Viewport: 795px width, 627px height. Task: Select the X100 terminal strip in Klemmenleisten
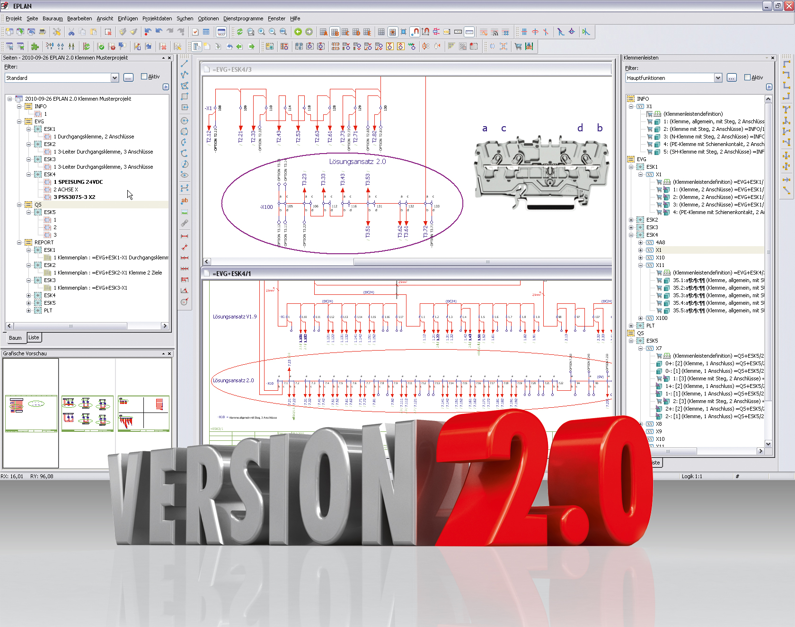pos(662,318)
